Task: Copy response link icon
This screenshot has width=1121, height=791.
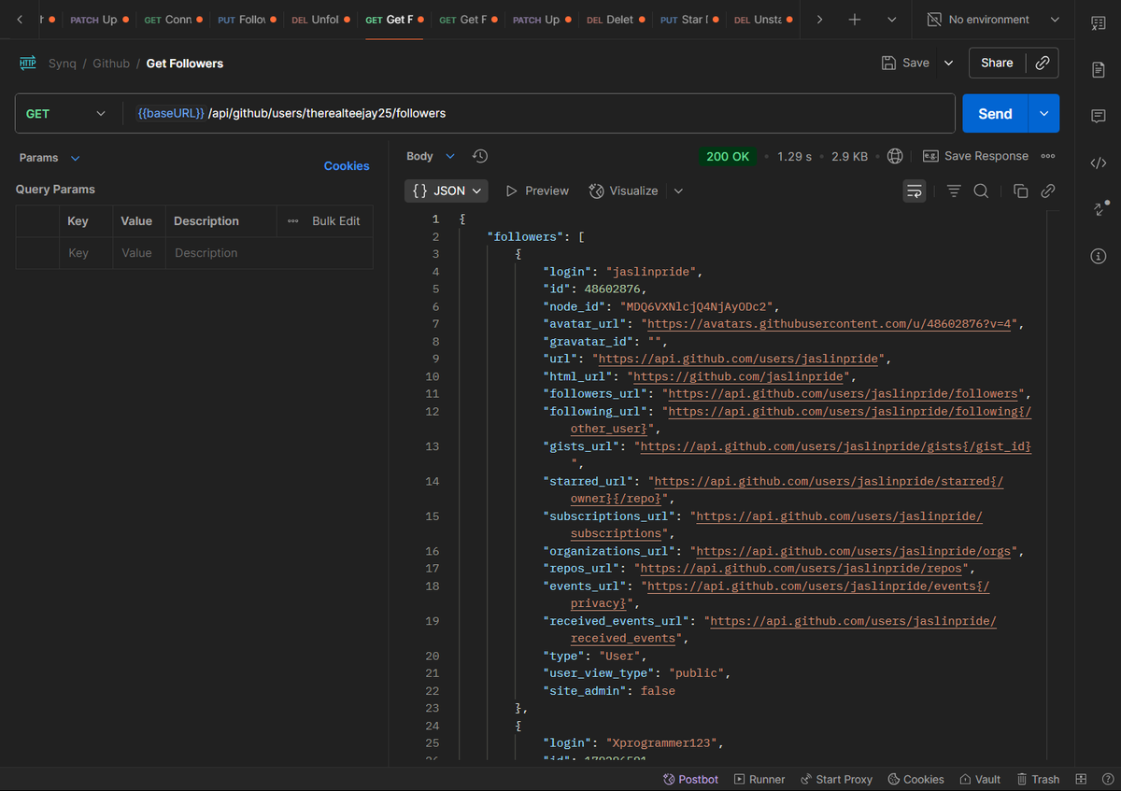Action: coord(1048,191)
